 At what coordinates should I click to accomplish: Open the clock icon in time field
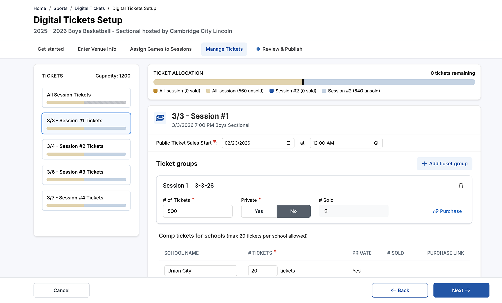[x=376, y=143]
